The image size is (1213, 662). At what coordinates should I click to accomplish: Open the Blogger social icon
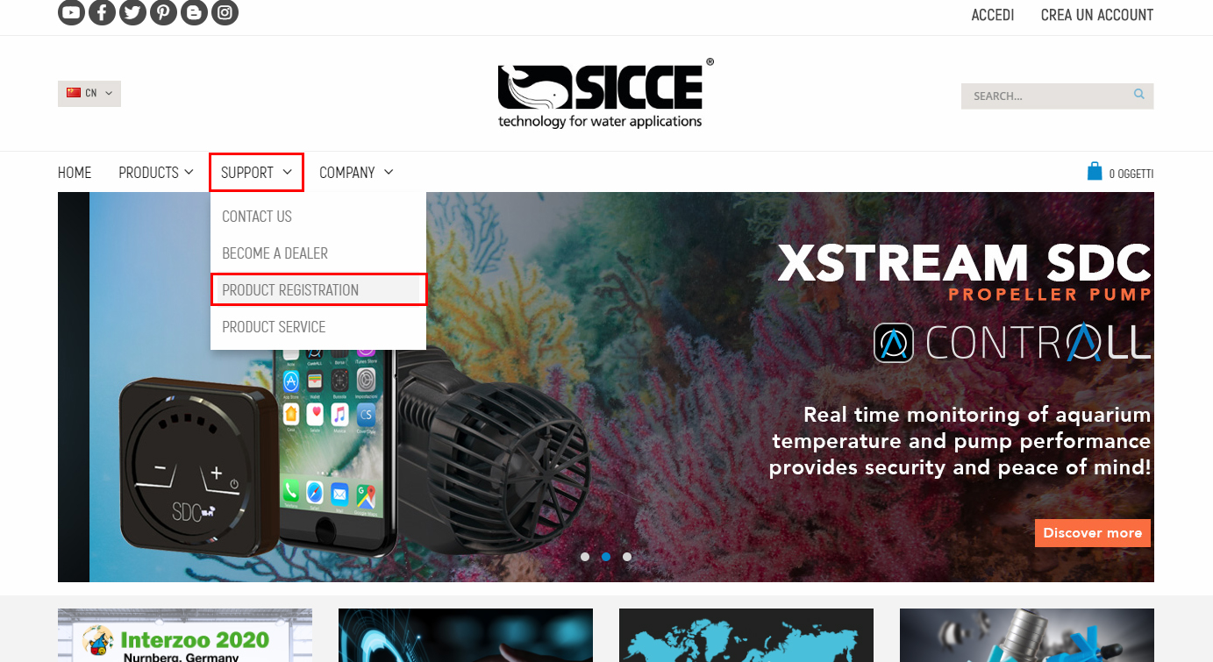tap(194, 12)
